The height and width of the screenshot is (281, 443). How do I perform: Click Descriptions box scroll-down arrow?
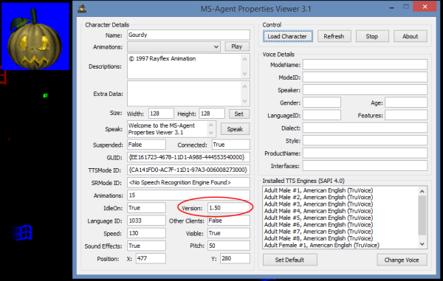244,74
